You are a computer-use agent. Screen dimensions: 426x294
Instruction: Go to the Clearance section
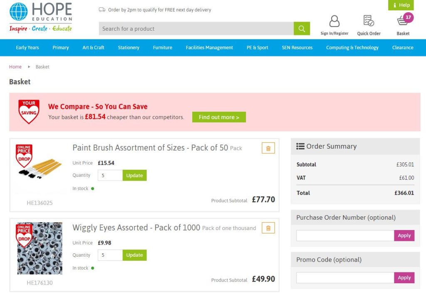pyautogui.click(x=403, y=47)
